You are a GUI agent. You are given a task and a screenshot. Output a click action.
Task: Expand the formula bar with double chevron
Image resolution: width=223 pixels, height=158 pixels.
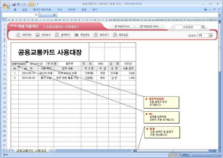(x=220, y=15)
